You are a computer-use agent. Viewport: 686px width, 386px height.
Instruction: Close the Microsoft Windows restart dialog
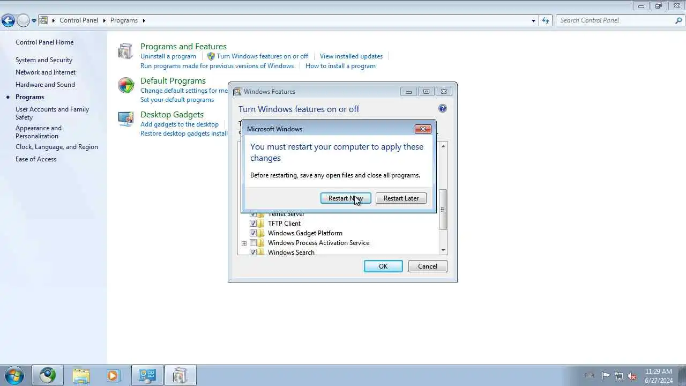(x=423, y=129)
